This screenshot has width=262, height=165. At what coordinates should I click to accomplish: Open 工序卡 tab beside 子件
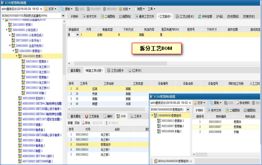point(136,116)
